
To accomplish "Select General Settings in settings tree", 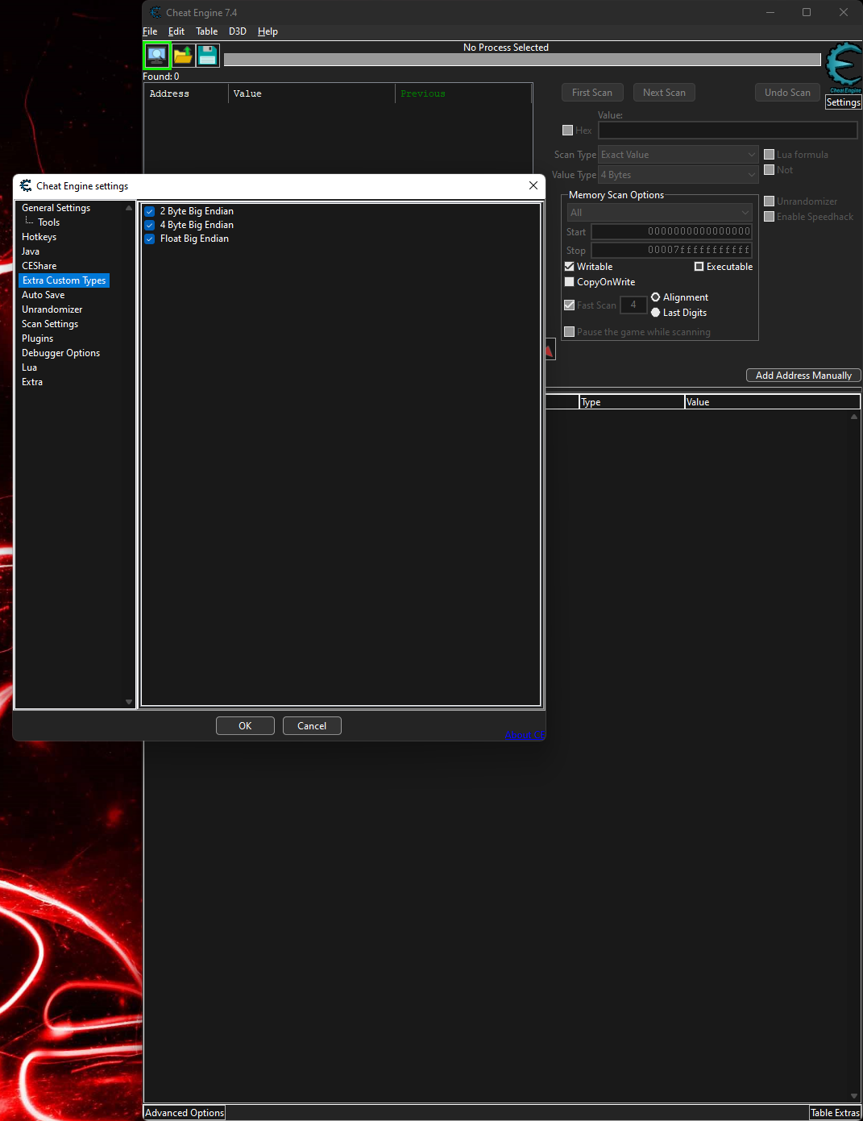I will point(56,208).
